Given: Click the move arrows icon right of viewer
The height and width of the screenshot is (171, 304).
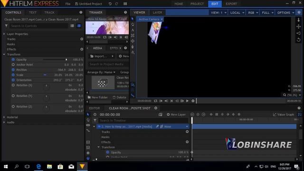Looking at the screenshot, I should 299,27.
